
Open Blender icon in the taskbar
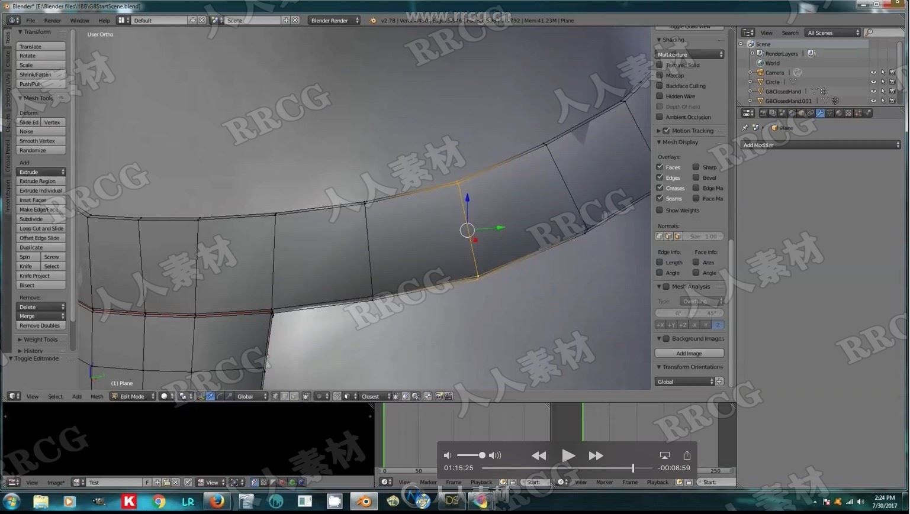point(364,502)
